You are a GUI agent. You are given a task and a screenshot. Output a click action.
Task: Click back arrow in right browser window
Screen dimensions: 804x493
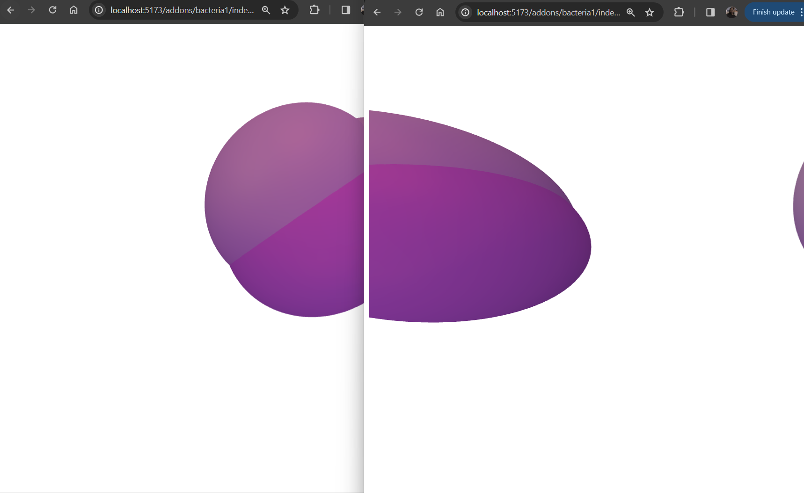377,12
